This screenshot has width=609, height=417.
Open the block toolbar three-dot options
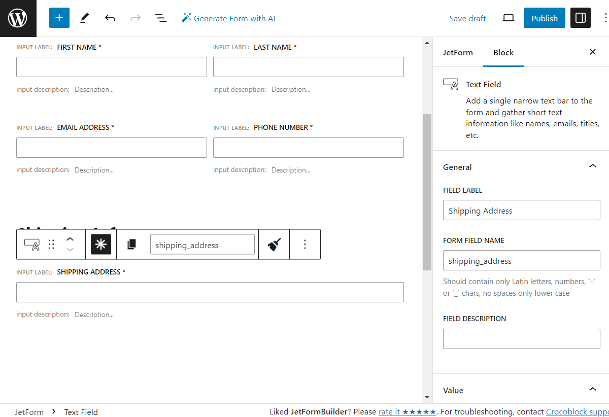[305, 245]
